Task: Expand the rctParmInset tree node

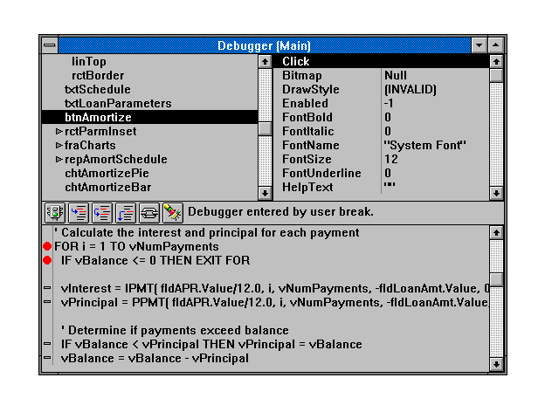Action: click(x=59, y=132)
